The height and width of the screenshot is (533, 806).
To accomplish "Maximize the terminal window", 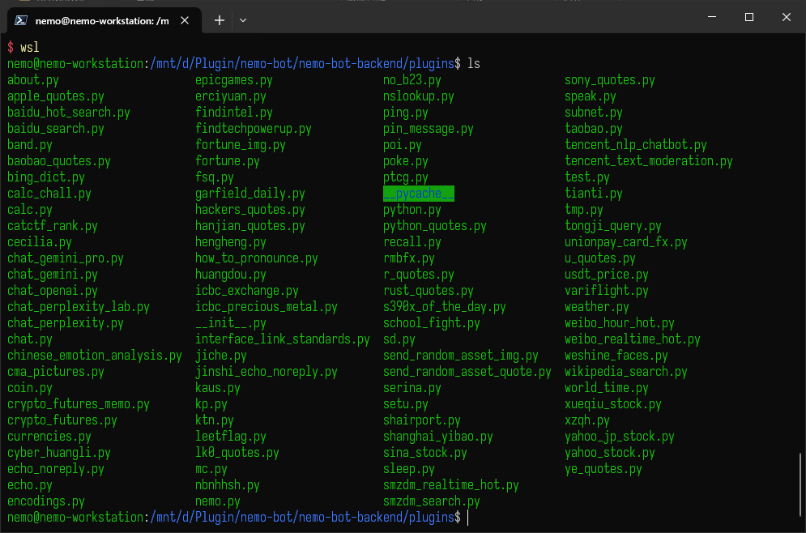I will (748, 18).
